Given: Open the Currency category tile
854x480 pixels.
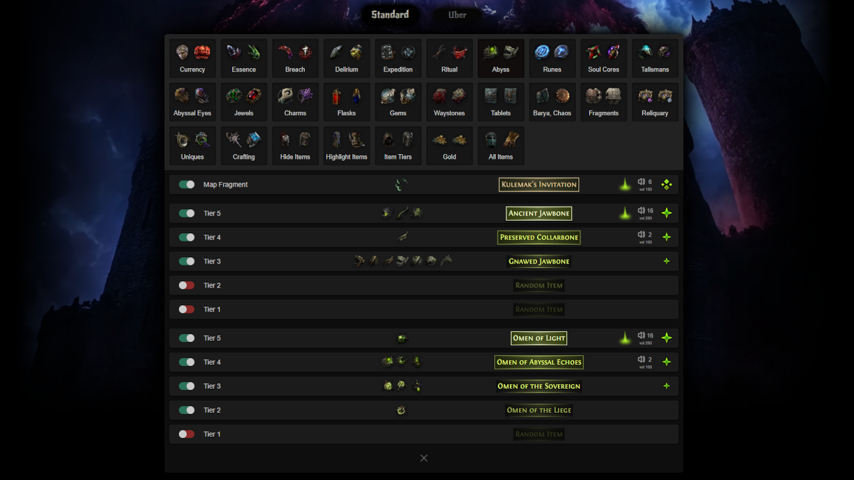Looking at the screenshot, I should [x=192, y=58].
